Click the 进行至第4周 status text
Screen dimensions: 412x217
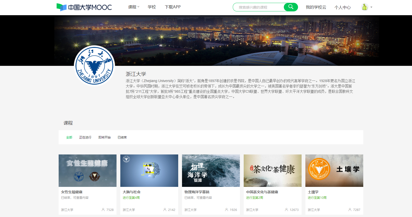point(131,198)
